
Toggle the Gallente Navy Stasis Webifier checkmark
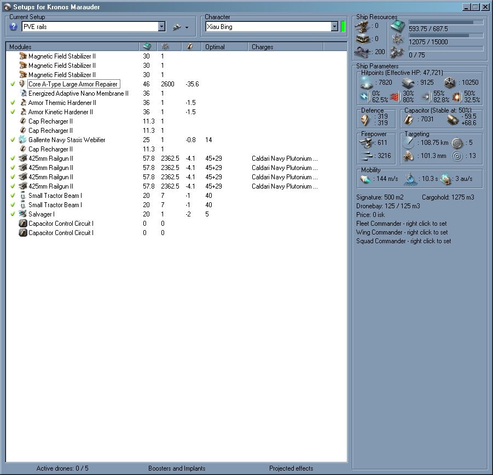[x=13, y=139]
